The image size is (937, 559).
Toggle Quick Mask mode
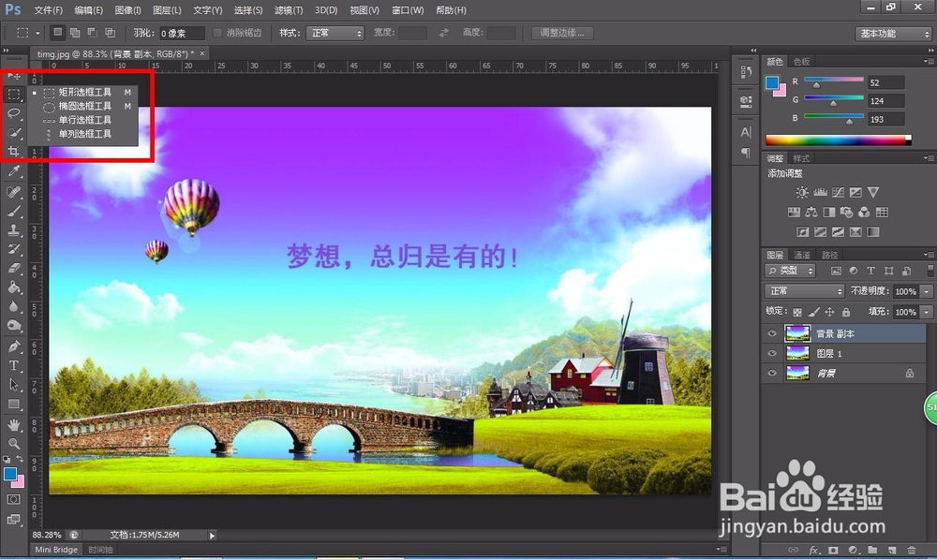point(14,499)
